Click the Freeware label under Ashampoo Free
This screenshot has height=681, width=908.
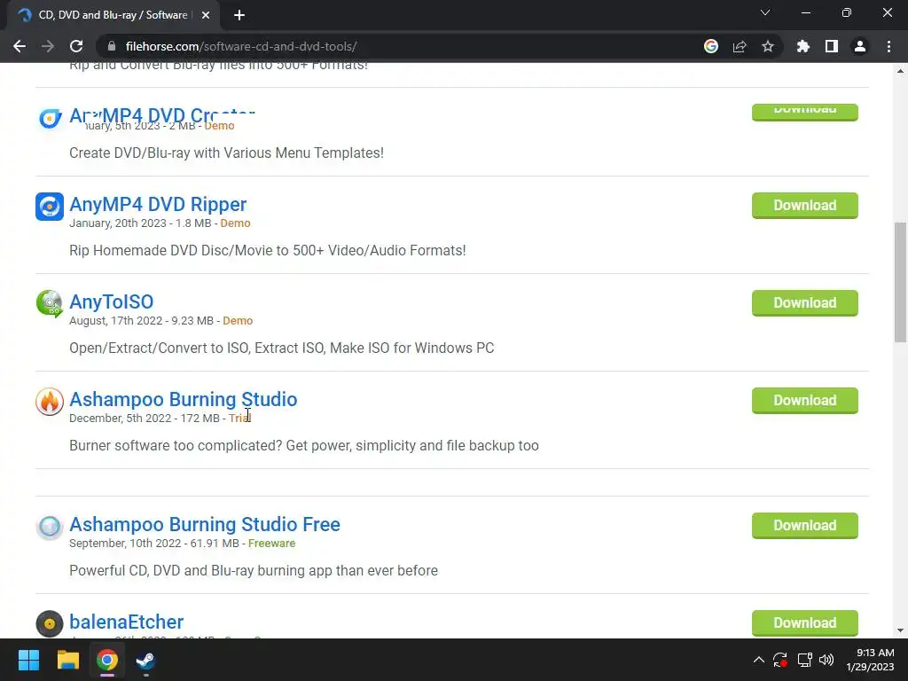pos(271,544)
